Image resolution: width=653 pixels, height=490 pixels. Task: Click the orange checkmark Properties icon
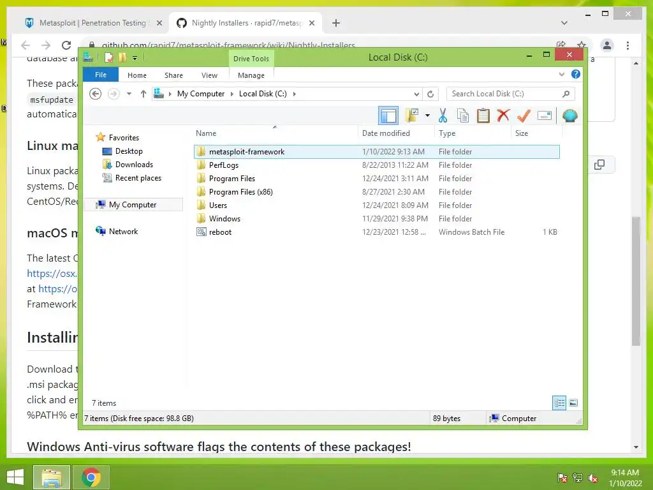(524, 115)
